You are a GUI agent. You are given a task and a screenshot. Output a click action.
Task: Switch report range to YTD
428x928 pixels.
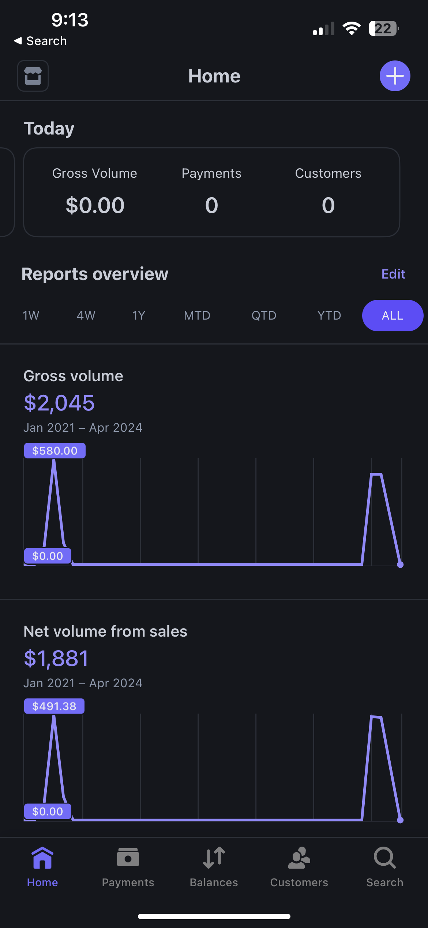click(x=329, y=316)
